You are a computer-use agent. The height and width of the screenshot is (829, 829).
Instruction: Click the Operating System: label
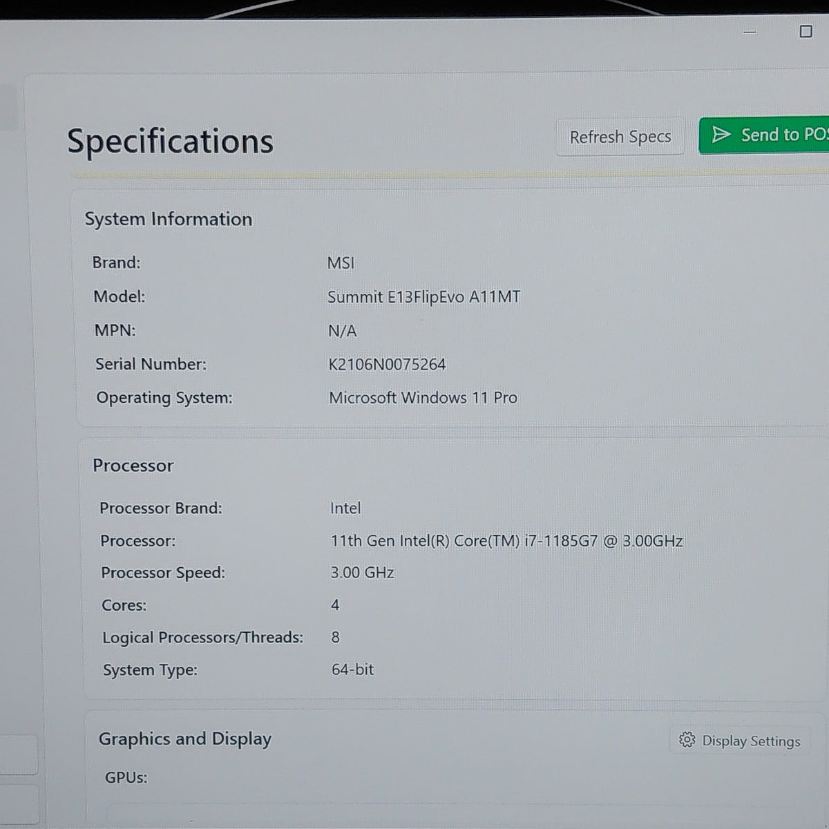click(164, 398)
